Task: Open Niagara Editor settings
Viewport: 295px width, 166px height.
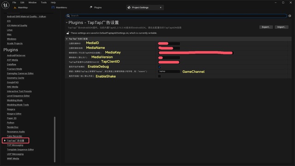Action: click(14, 114)
